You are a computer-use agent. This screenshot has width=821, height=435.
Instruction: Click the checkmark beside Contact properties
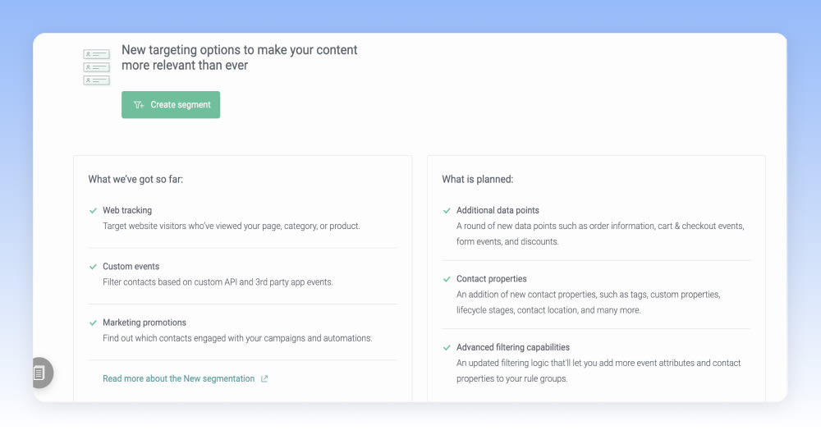[x=447, y=279]
